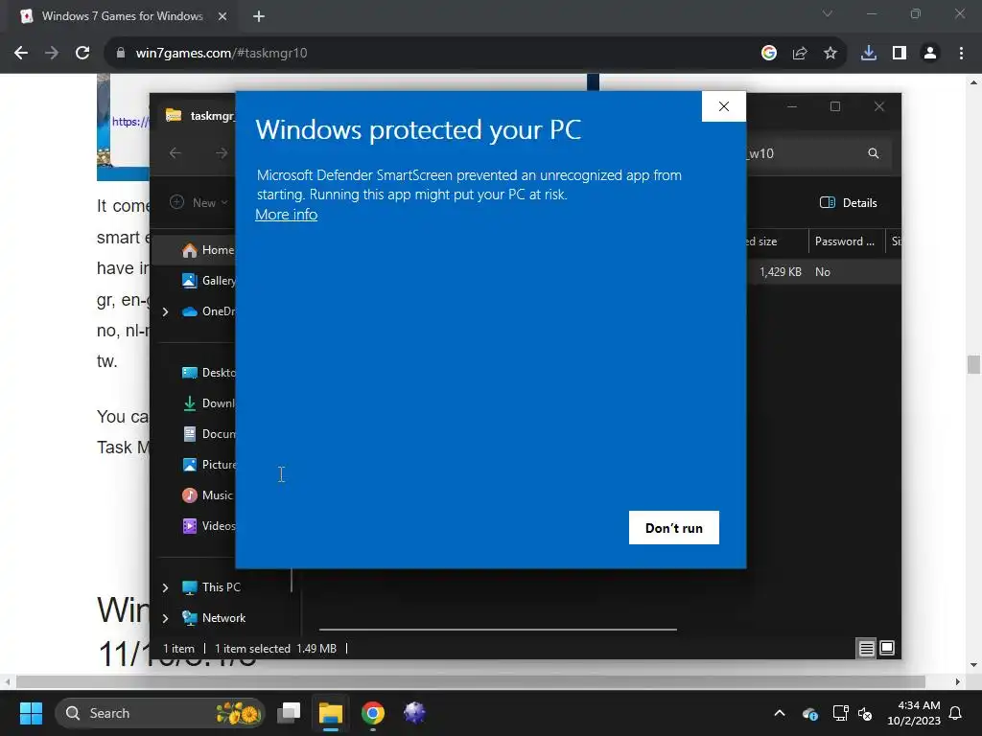Viewport: 982px width, 736px height.
Task: Open Documents folder in the sidebar
Action: 208,434
